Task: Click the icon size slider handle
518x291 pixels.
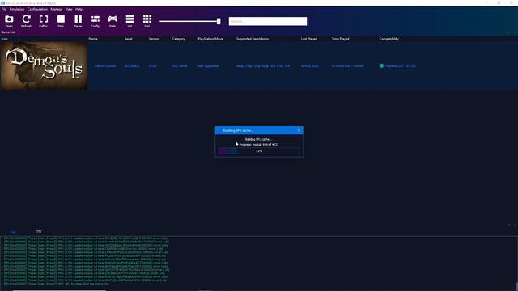Action: 219,21
